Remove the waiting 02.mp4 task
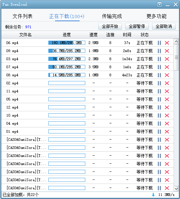This screenshot has width=180, height=199. [x=167, y=83]
